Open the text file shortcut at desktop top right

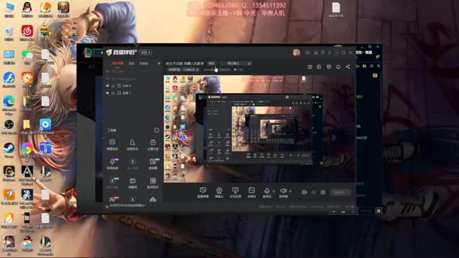(x=336, y=10)
